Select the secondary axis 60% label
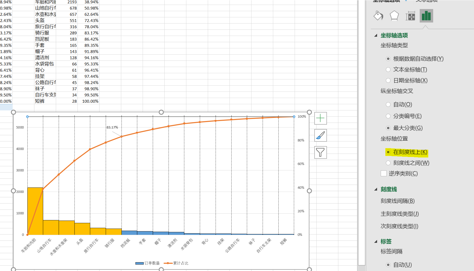The width and height of the screenshot is (474, 271). [x=301, y=164]
